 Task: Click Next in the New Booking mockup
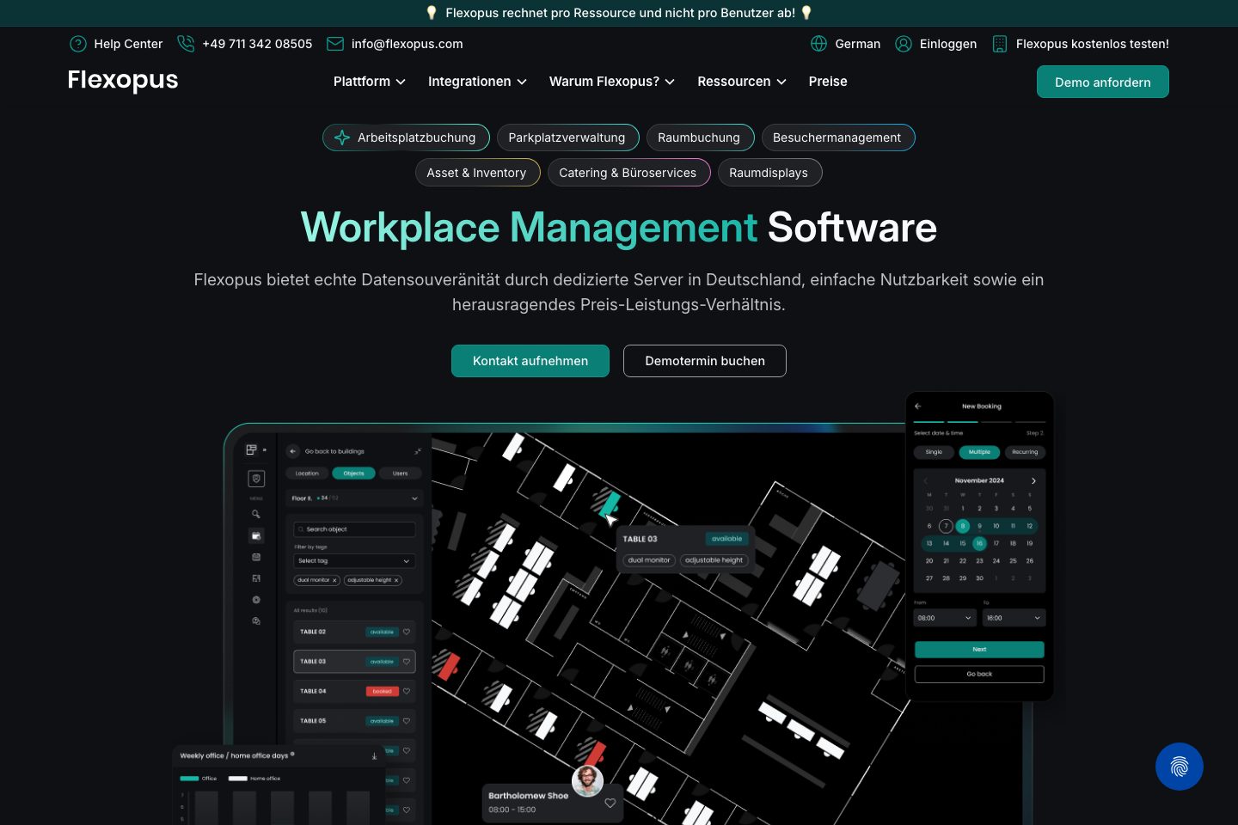coord(979,650)
